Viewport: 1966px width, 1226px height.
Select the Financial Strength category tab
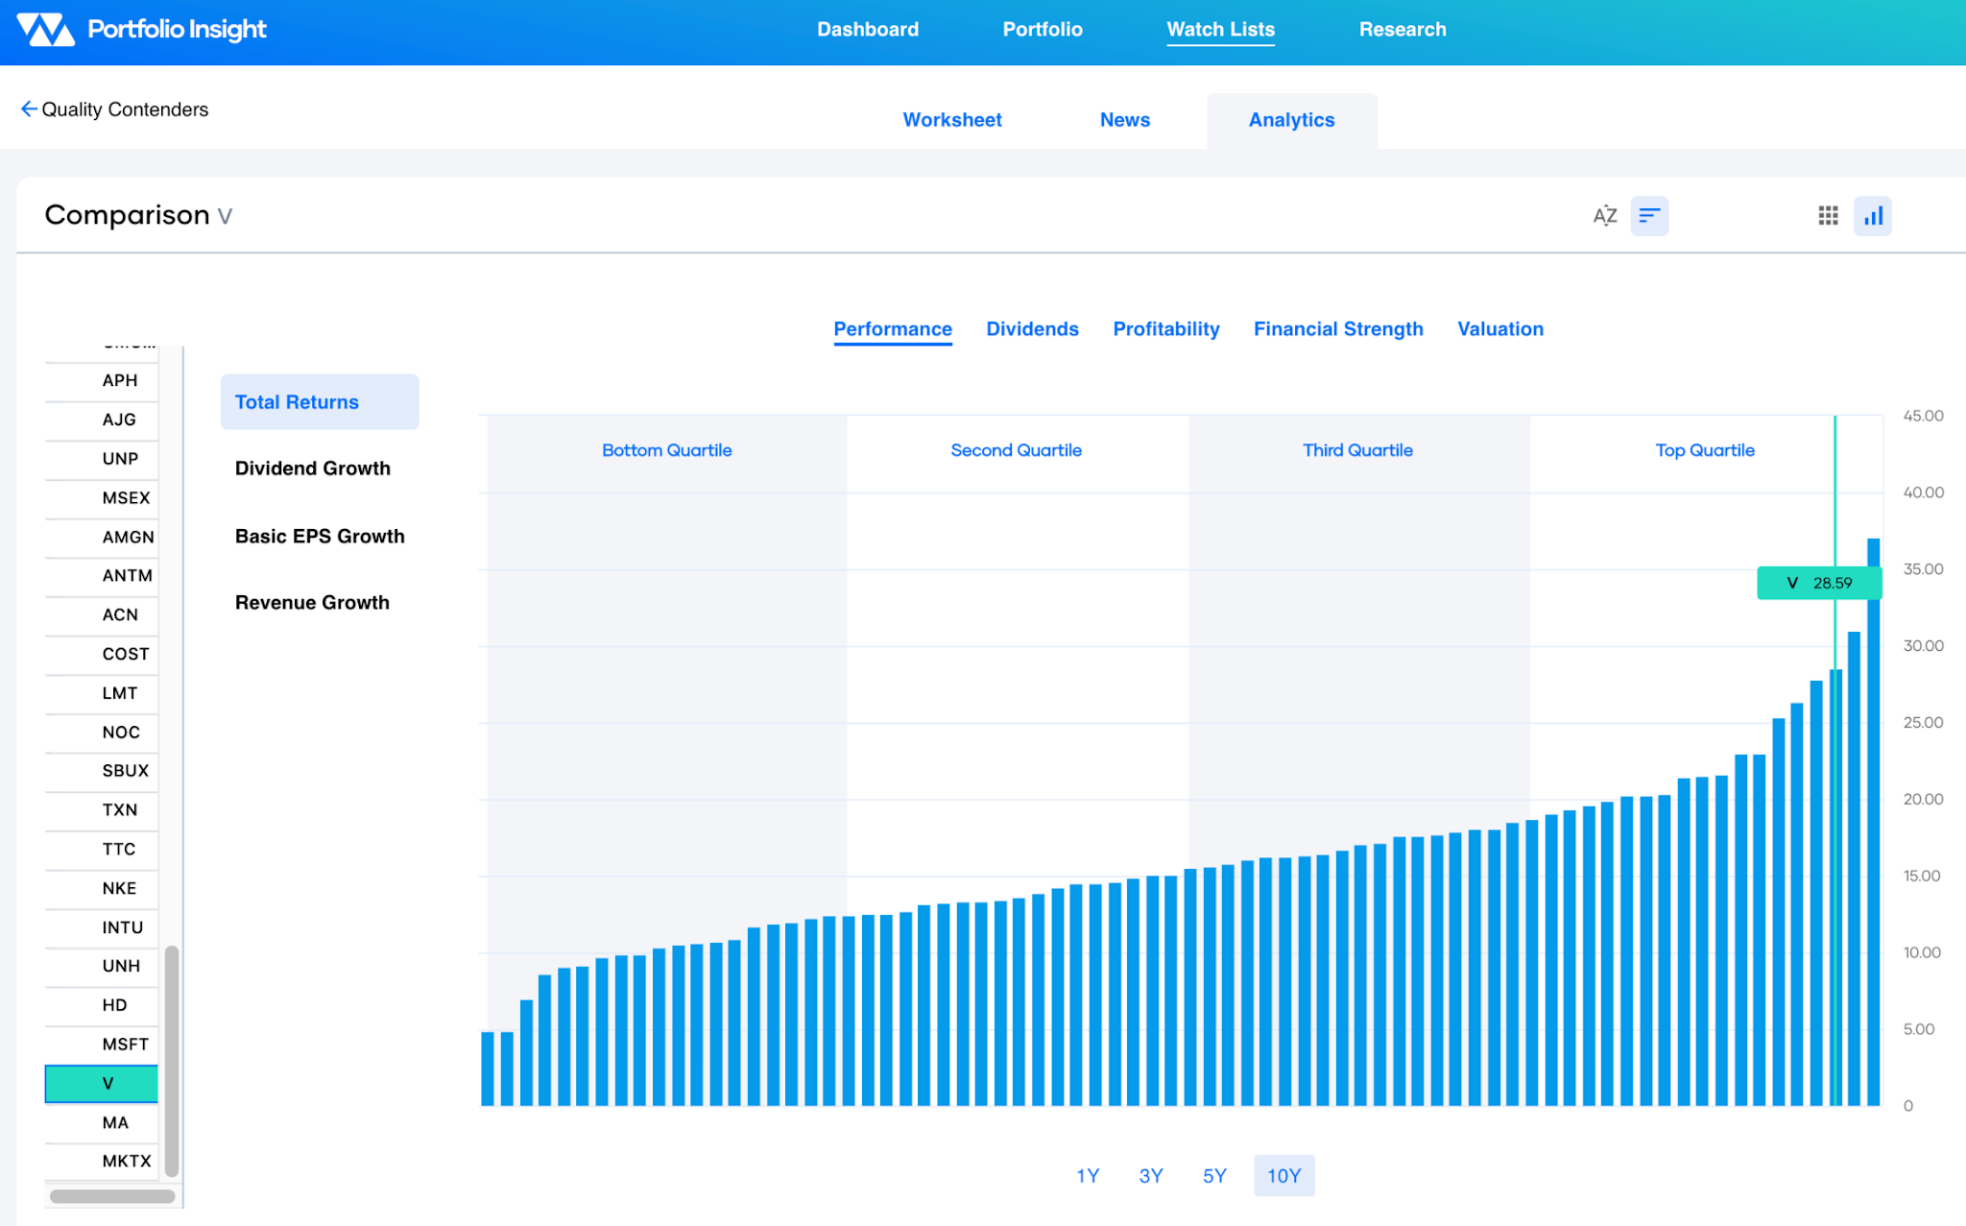pos(1338,329)
